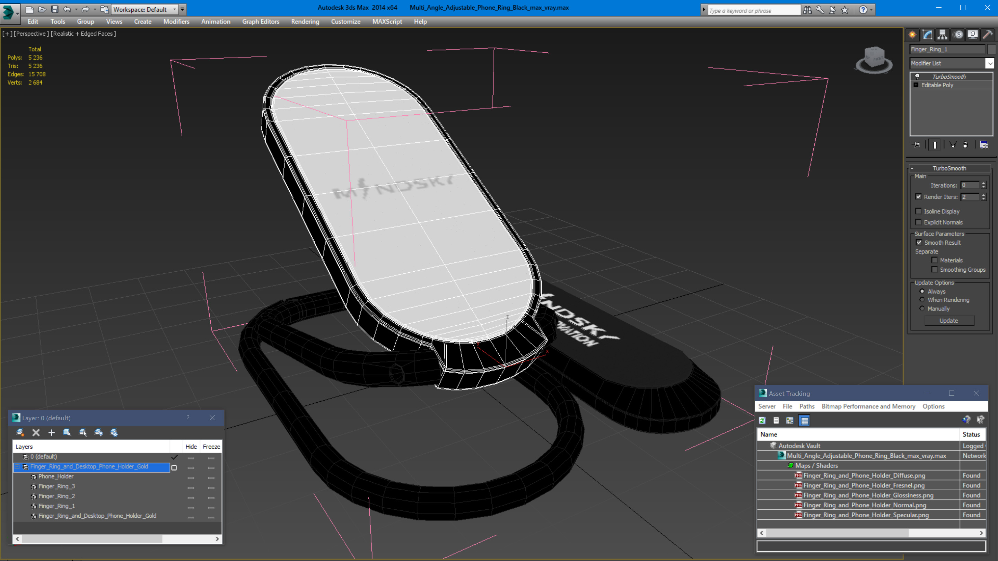
Task: Click the Undo arrow icon
Action: coord(67,9)
